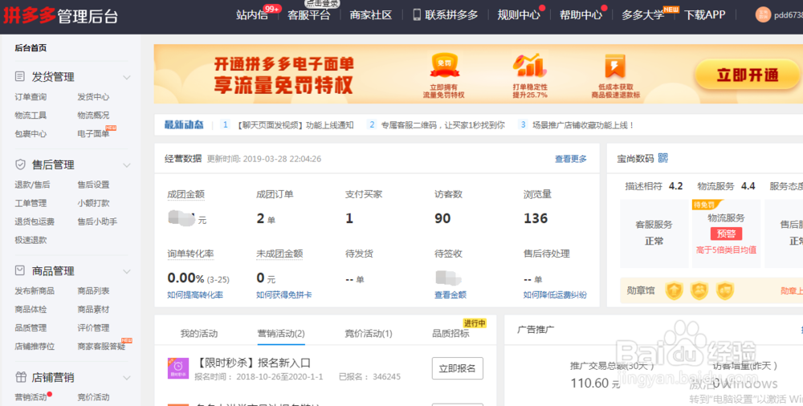Collapse the 发货管理 section
Viewport: 803px width, 406px height.
(127, 77)
